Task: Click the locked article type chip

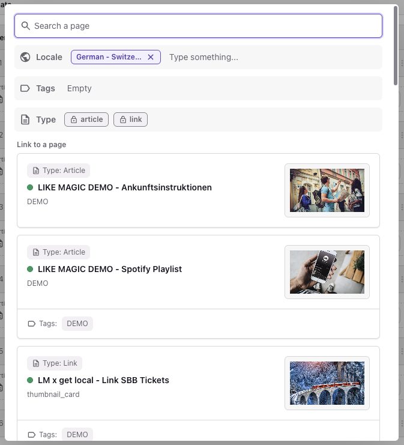Action: (x=86, y=120)
